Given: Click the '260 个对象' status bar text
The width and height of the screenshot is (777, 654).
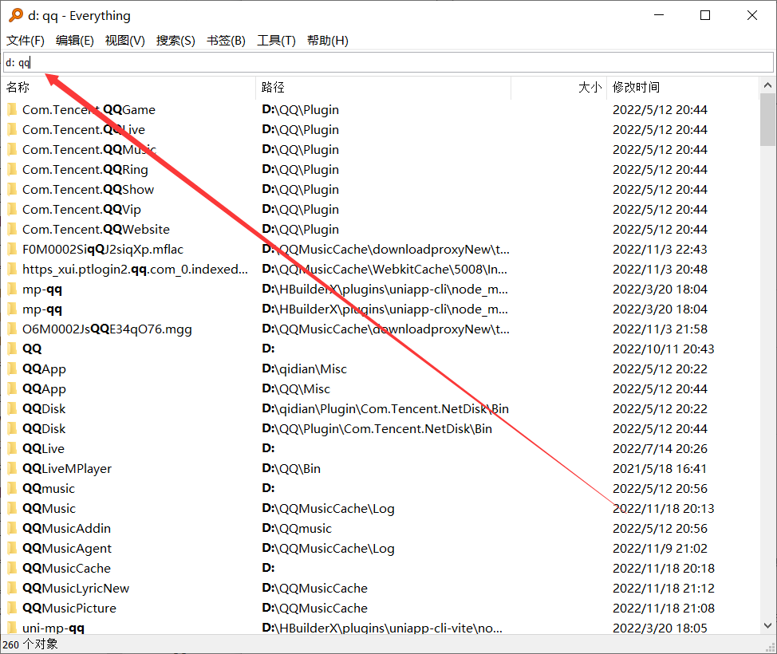Looking at the screenshot, I should (x=30, y=644).
